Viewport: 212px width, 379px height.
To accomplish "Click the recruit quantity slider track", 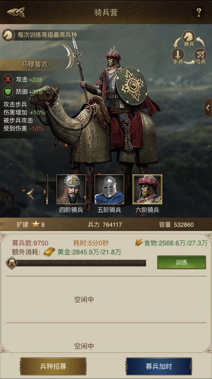I will (81, 263).
